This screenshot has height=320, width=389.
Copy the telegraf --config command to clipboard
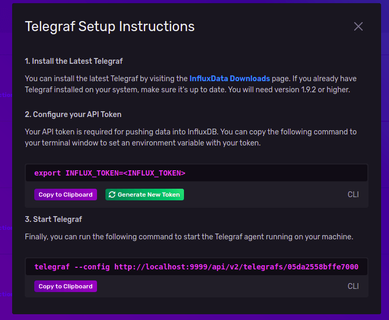click(65, 286)
